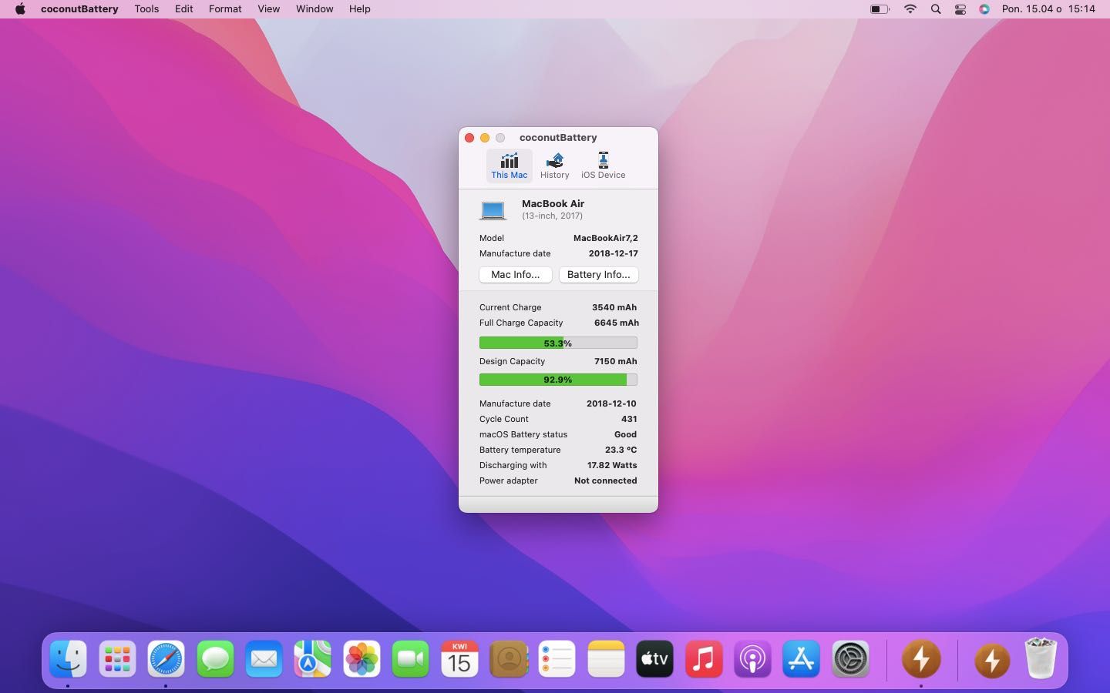Open System Preferences from the Dock
Viewport: 1110px width, 693px height.
pos(850,659)
